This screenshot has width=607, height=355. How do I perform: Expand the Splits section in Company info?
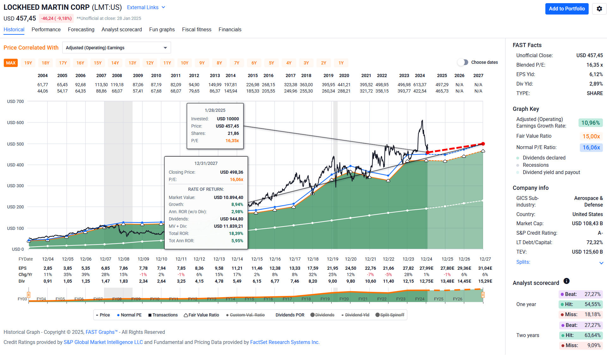(523, 262)
